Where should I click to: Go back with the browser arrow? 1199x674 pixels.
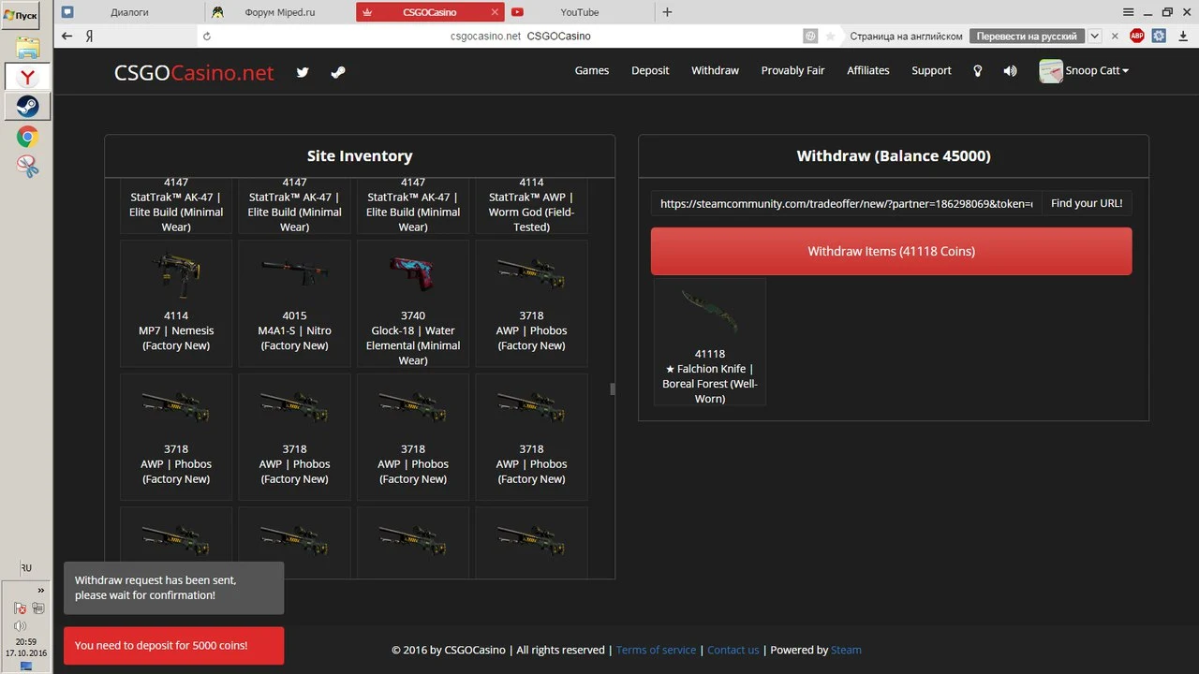67,36
